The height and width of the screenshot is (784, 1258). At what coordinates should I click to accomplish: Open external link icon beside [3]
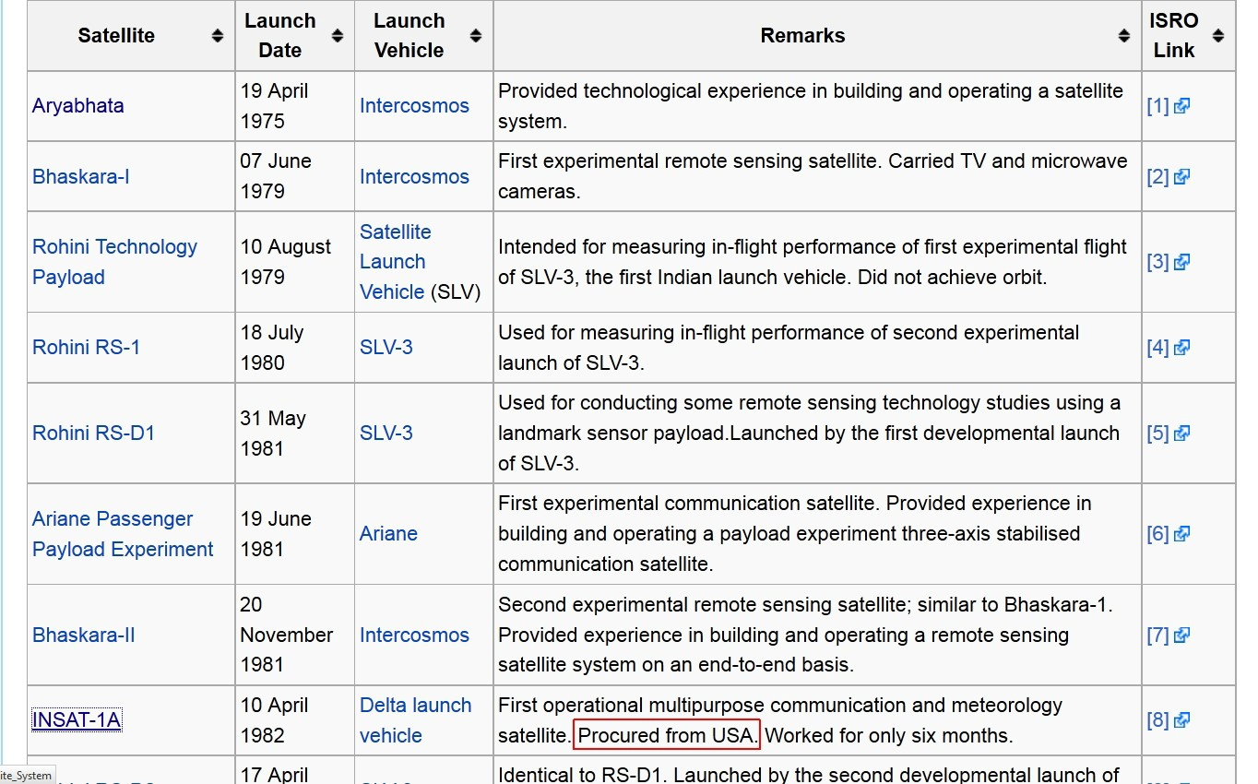1182,261
